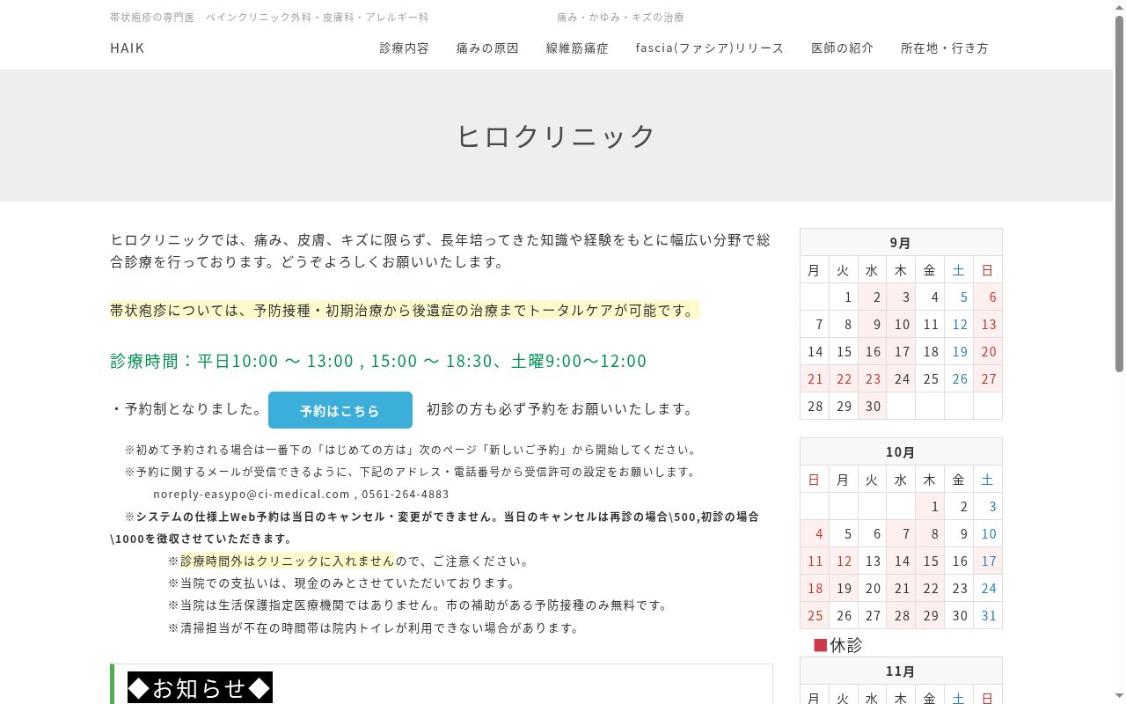This screenshot has width=1126, height=704.
Task: Click the 10月 calendar header
Action: [901, 451]
